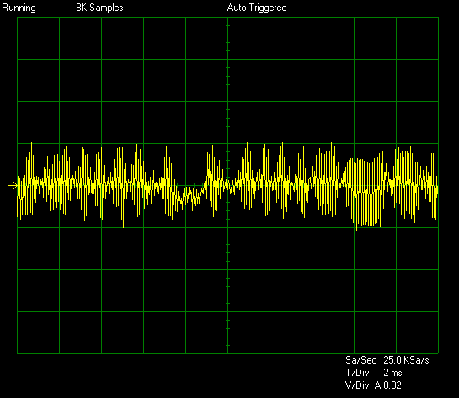Click the yellow channel ground-level arrow marker

[13, 185]
